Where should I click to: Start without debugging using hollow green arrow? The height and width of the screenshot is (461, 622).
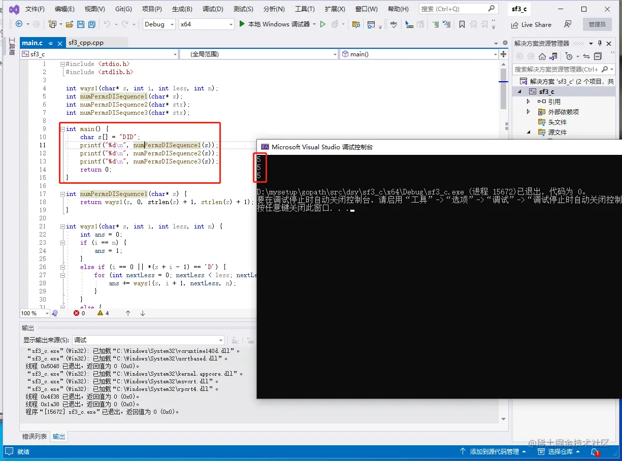coord(322,24)
